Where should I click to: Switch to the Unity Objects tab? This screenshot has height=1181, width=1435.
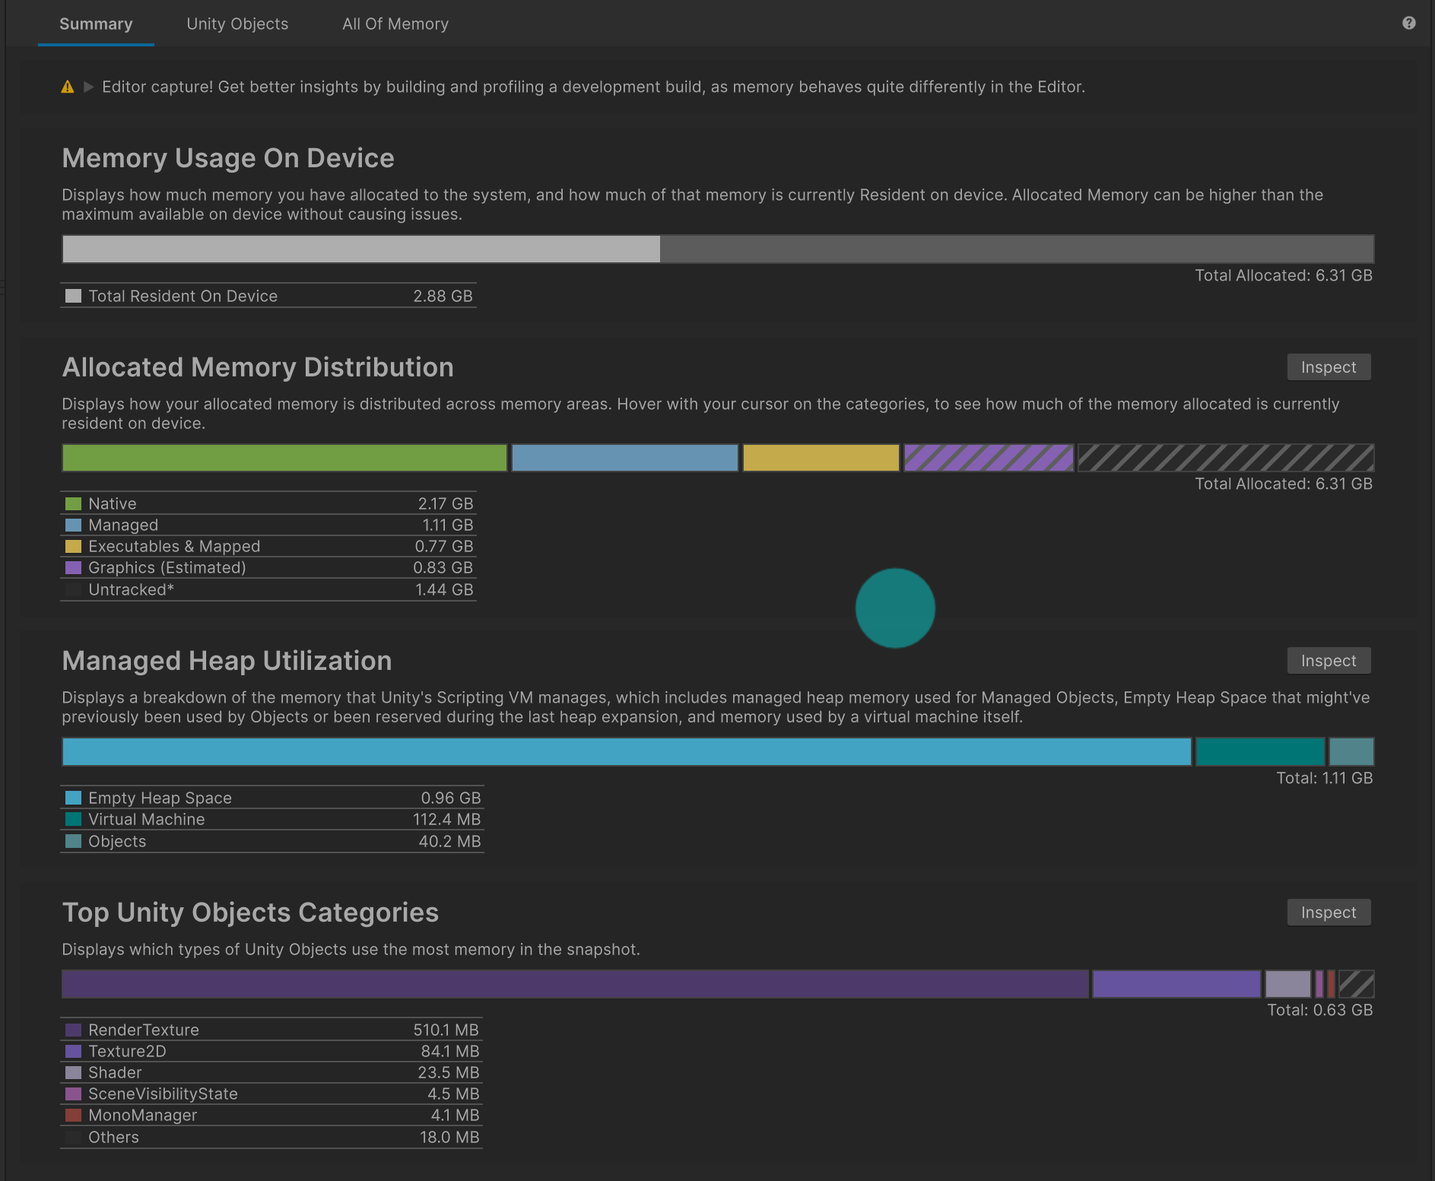pyautogui.click(x=237, y=24)
